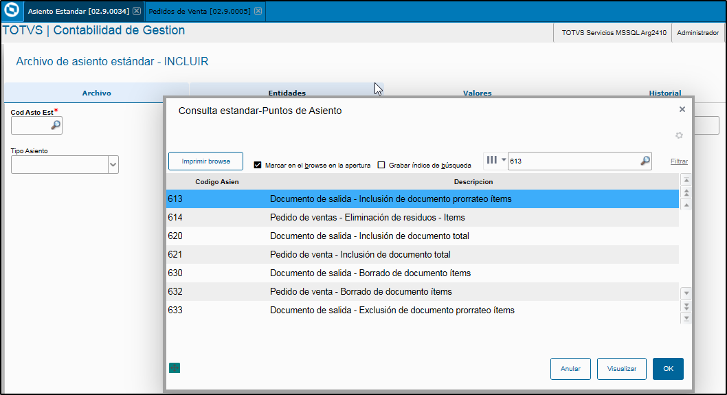Image resolution: width=727 pixels, height=395 pixels.
Task: Enable Grabar índice de búsqueda checkbox
Action: click(x=381, y=165)
